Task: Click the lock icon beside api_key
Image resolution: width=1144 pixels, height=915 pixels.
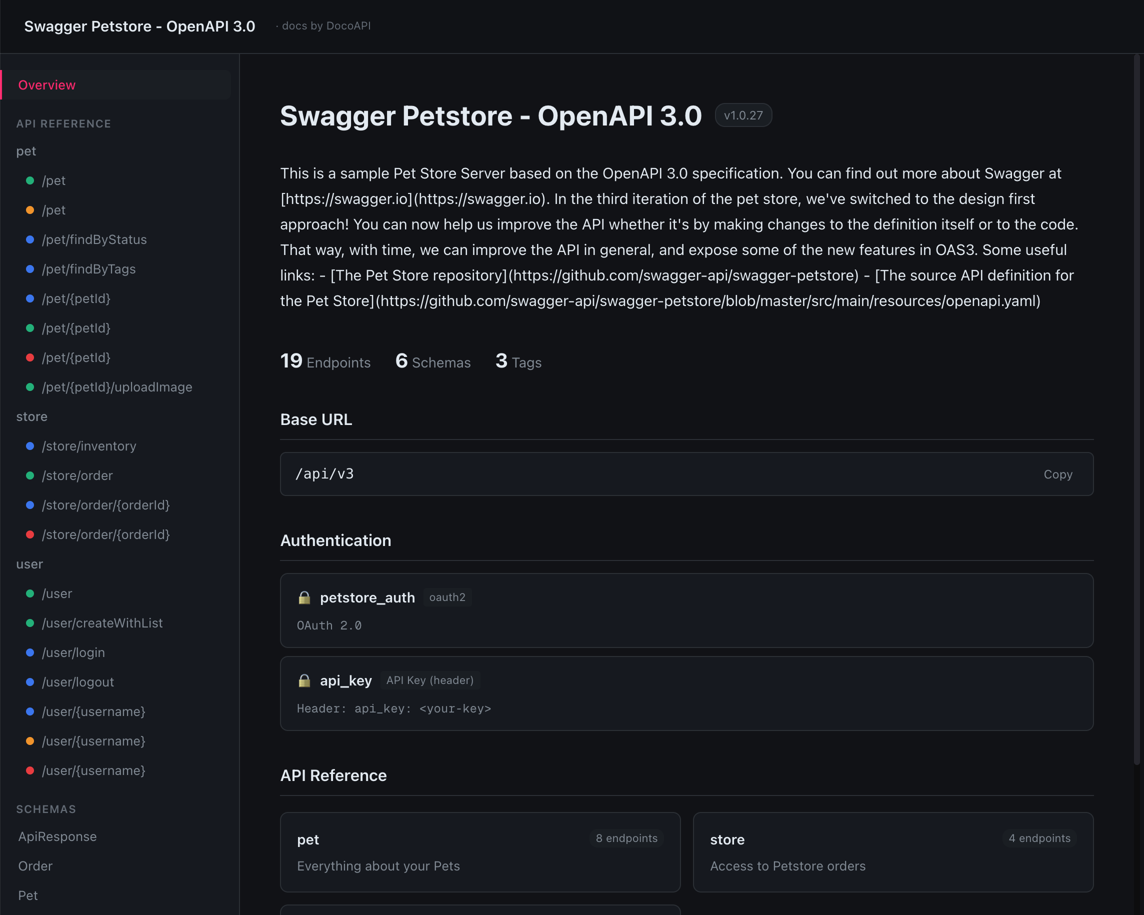Action: point(304,680)
